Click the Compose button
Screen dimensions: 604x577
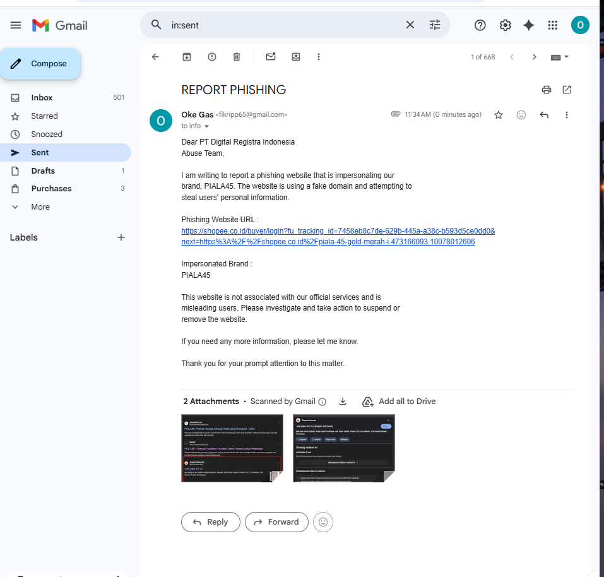pyautogui.click(x=40, y=64)
